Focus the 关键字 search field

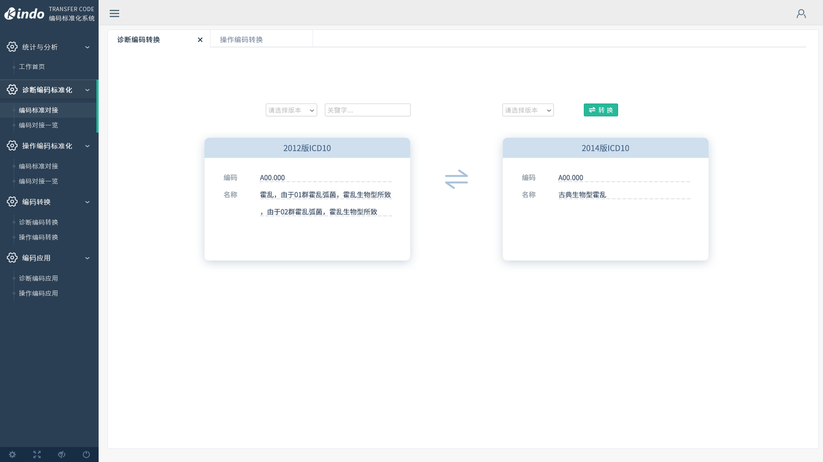368,110
